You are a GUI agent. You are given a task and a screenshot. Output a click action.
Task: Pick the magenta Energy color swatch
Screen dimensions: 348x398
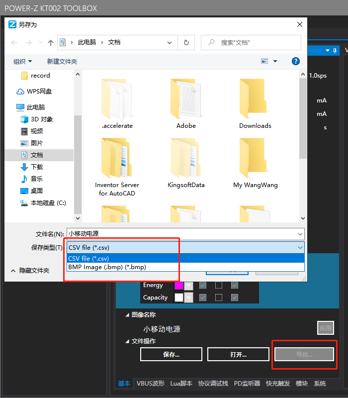[179, 286]
